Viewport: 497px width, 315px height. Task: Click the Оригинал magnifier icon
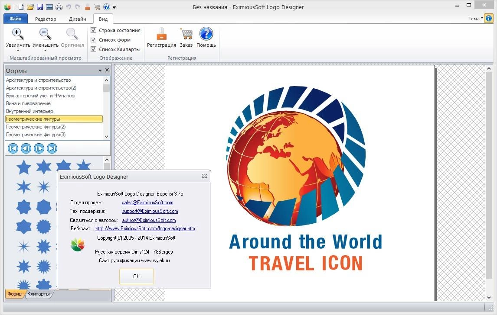click(x=72, y=34)
